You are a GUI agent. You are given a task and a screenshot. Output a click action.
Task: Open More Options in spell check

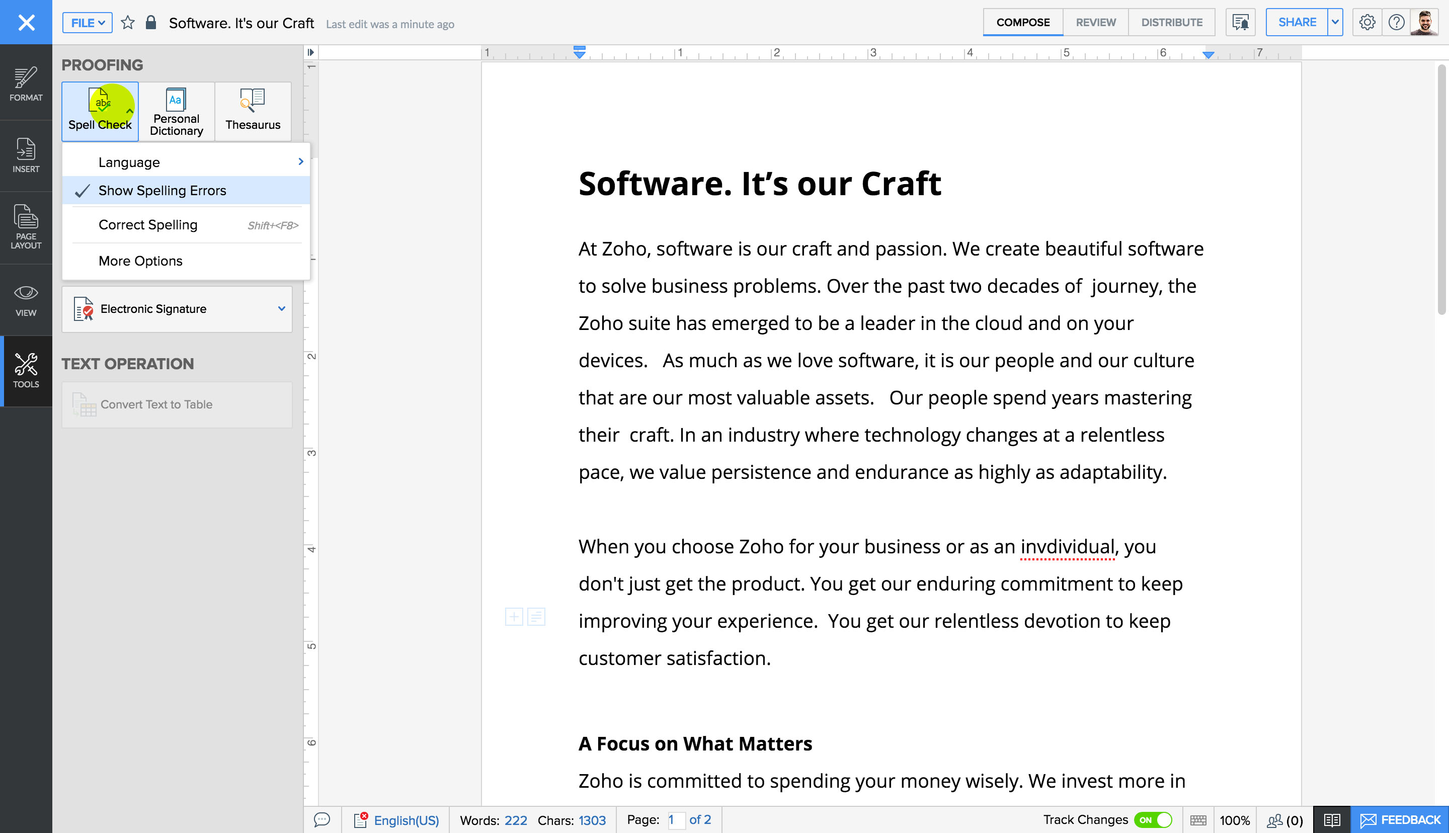[139, 261]
